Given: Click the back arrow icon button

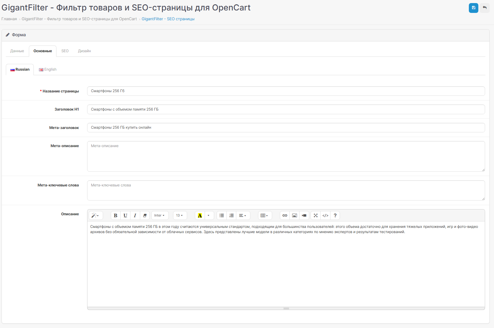Looking at the screenshot, I should click(x=485, y=8).
